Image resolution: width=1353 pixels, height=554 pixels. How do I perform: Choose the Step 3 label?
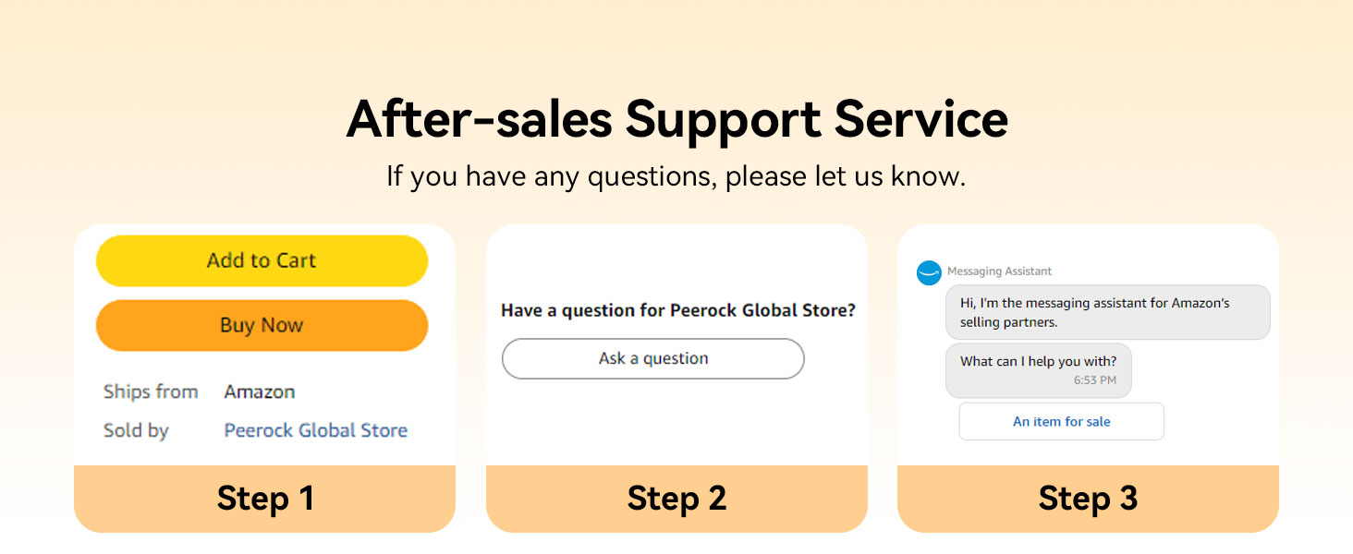(x=1088, y=499)
